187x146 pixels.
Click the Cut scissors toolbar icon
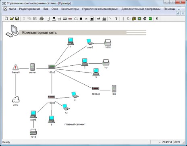tap(24, 19)
